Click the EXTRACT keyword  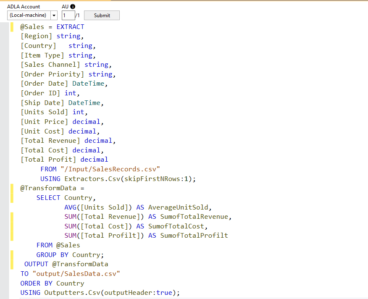tap(70, 27)
